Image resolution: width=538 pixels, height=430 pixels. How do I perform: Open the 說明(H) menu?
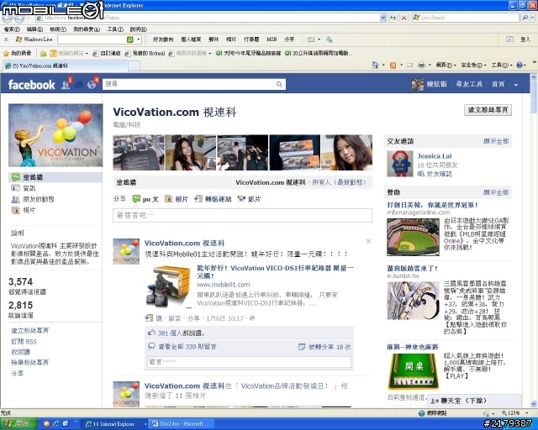pos(138,29)
